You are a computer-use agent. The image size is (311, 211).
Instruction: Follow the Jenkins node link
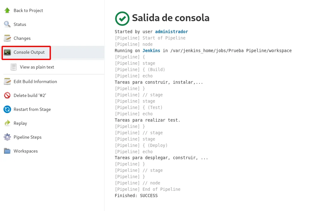click(151, 51)
